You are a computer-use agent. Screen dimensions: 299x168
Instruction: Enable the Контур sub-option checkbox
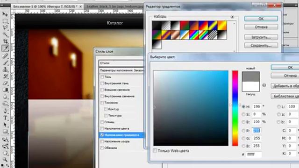point(106,109)
